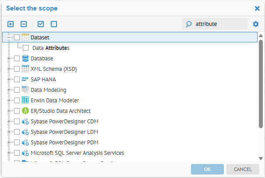The image size is (265, 178).
Task: Click the deselect all empty box icon
Action: [x=54, y=24]
